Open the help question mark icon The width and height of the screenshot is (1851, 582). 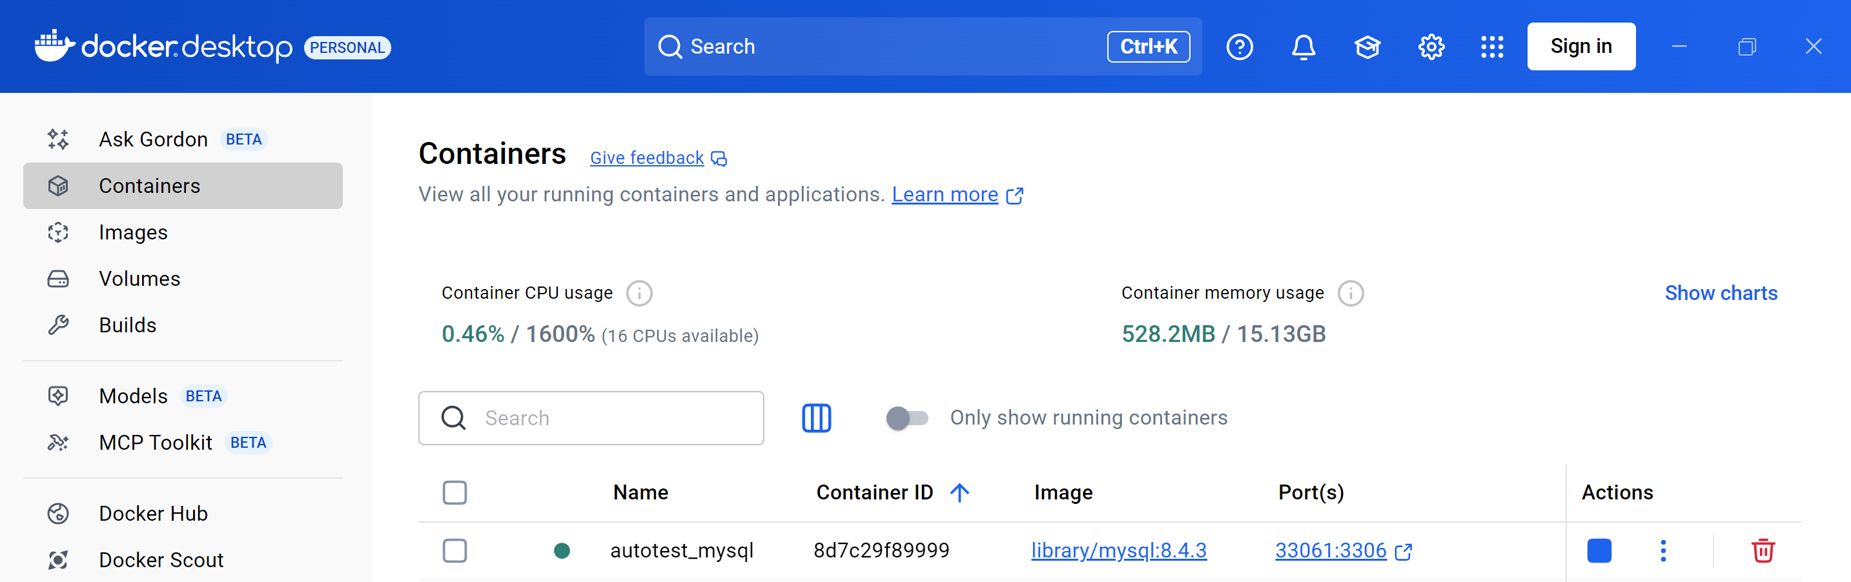[x=1240, y=46]
